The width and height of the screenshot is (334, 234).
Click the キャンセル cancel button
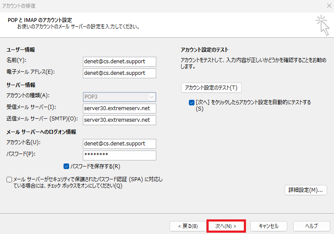(269, 226)
